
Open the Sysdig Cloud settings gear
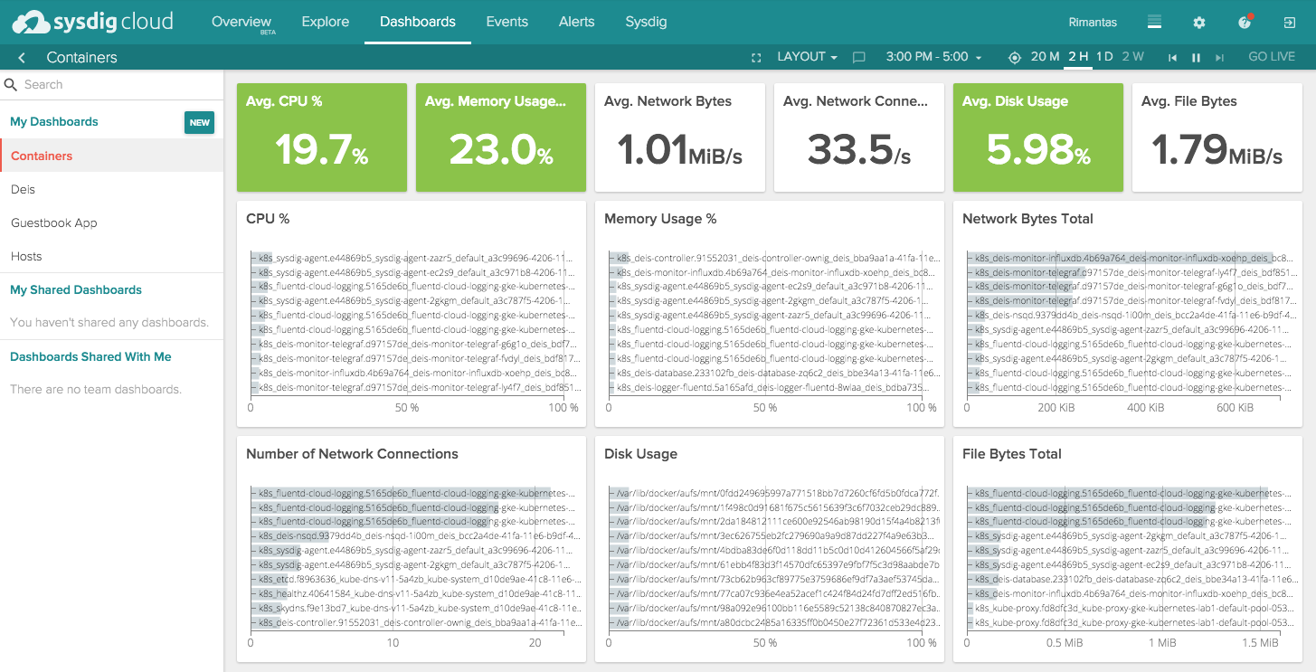point(1199,23)
